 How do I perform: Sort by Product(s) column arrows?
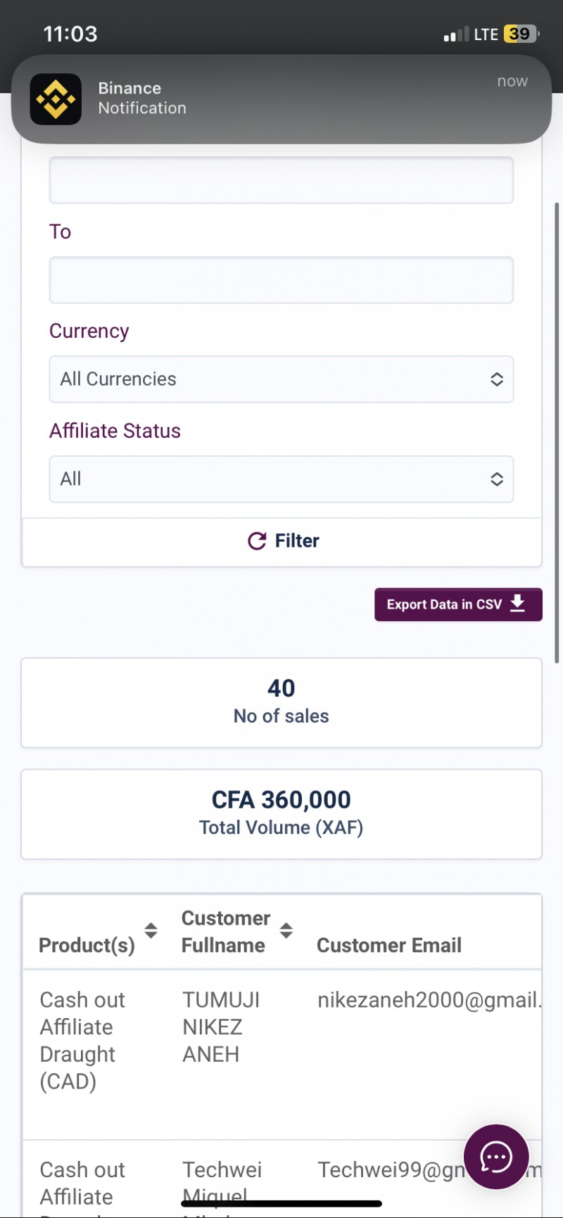coord(151,930)
